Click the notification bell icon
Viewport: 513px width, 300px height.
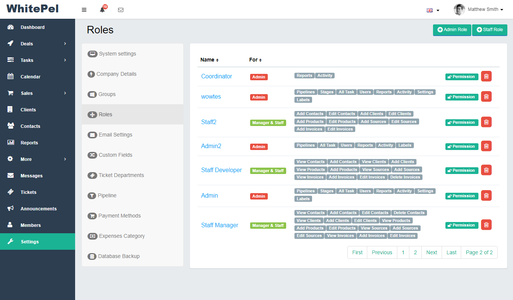102,10
